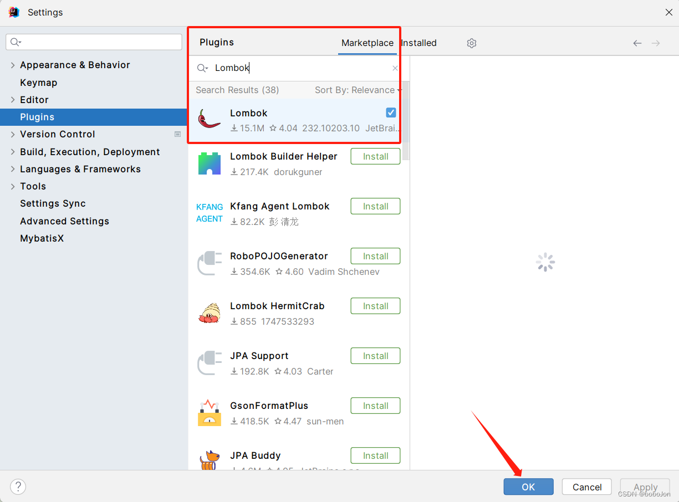The image size is (679, 502).
Task: Click the Cancel button
Action: (x=587, y=487)
